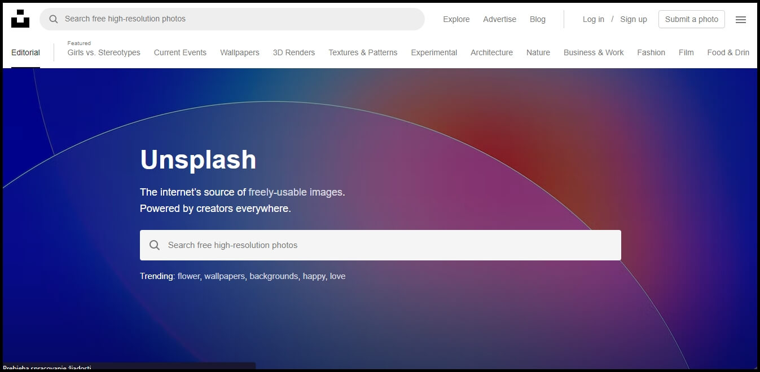Click Sign up
Viewport: 760px width, 372px height.
pyautogui.click(x=634, y=19)
